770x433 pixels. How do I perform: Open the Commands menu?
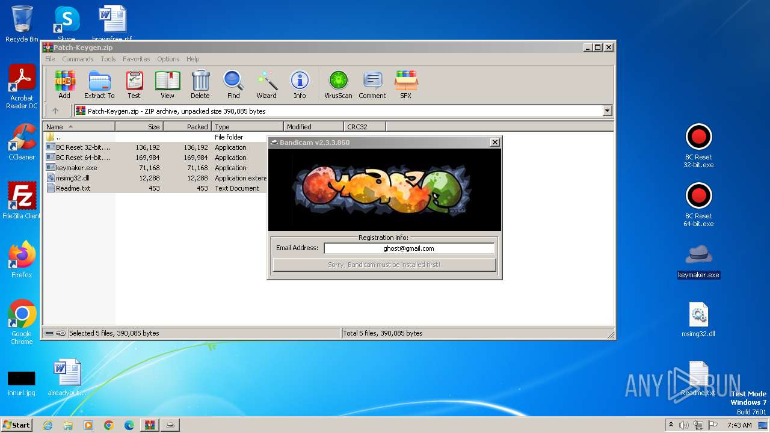[x=78, y=59]
